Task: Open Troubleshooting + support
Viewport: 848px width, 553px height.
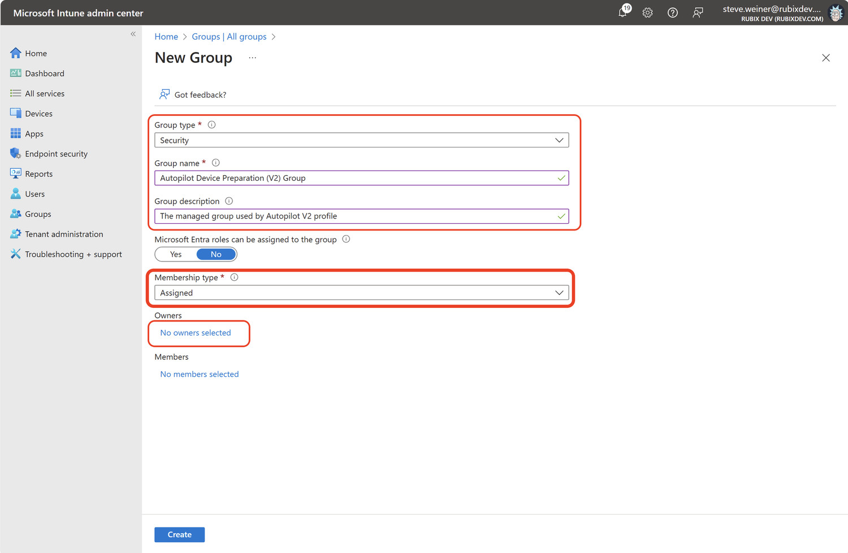Action: click(x=73, y=254)
